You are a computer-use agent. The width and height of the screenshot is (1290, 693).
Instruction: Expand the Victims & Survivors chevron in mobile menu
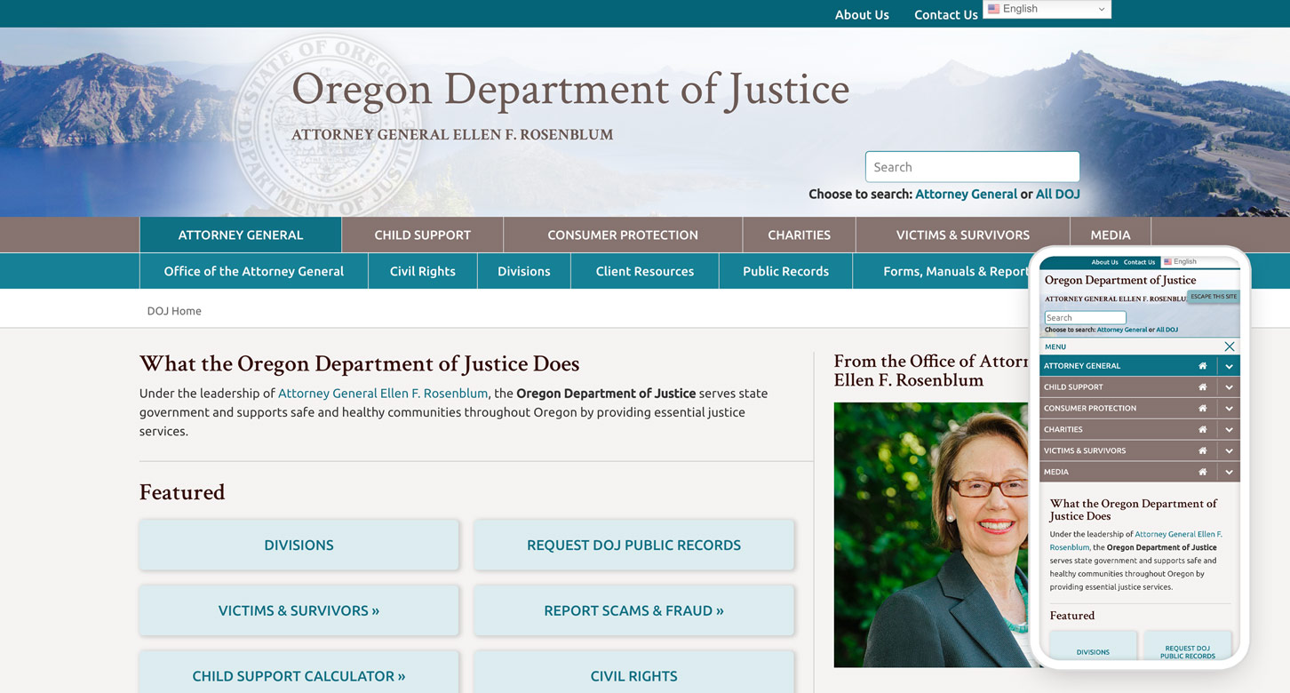pyautogui.click(x=1229, y=451)
